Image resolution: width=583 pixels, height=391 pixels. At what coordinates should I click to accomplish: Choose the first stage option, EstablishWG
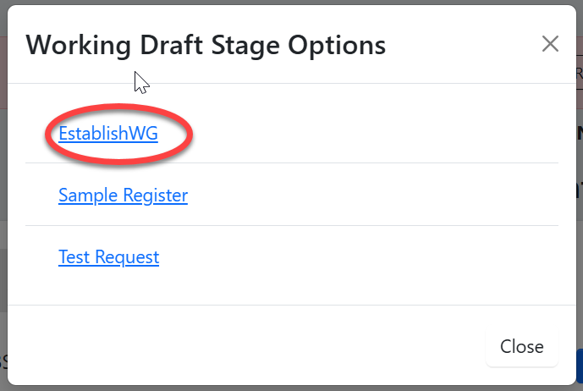tap(108, 133)
